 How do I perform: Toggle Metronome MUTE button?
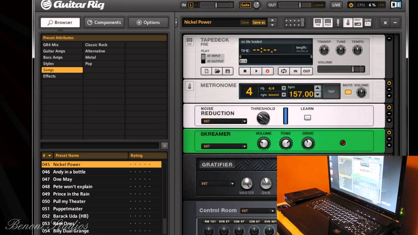click(x=348, y=92)
